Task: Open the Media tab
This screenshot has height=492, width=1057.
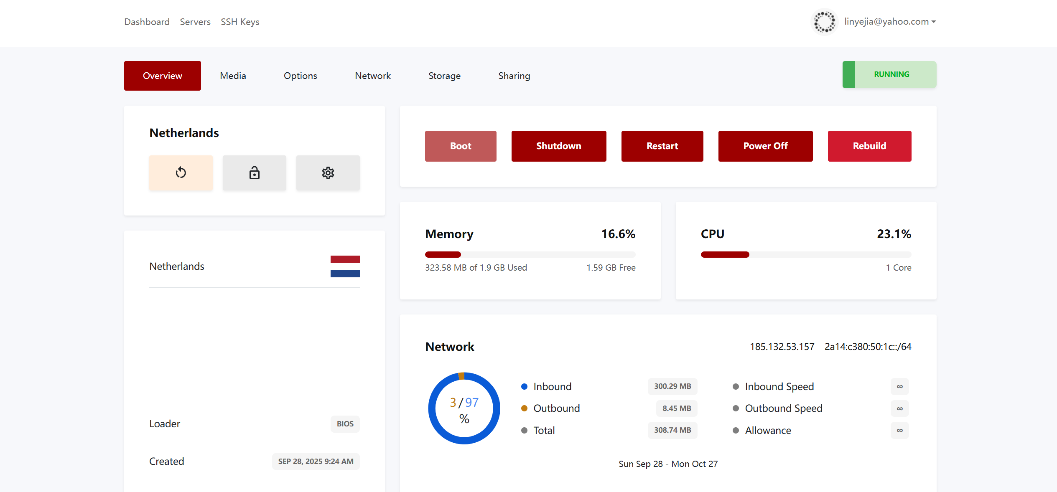Action: tap(233, 76)
